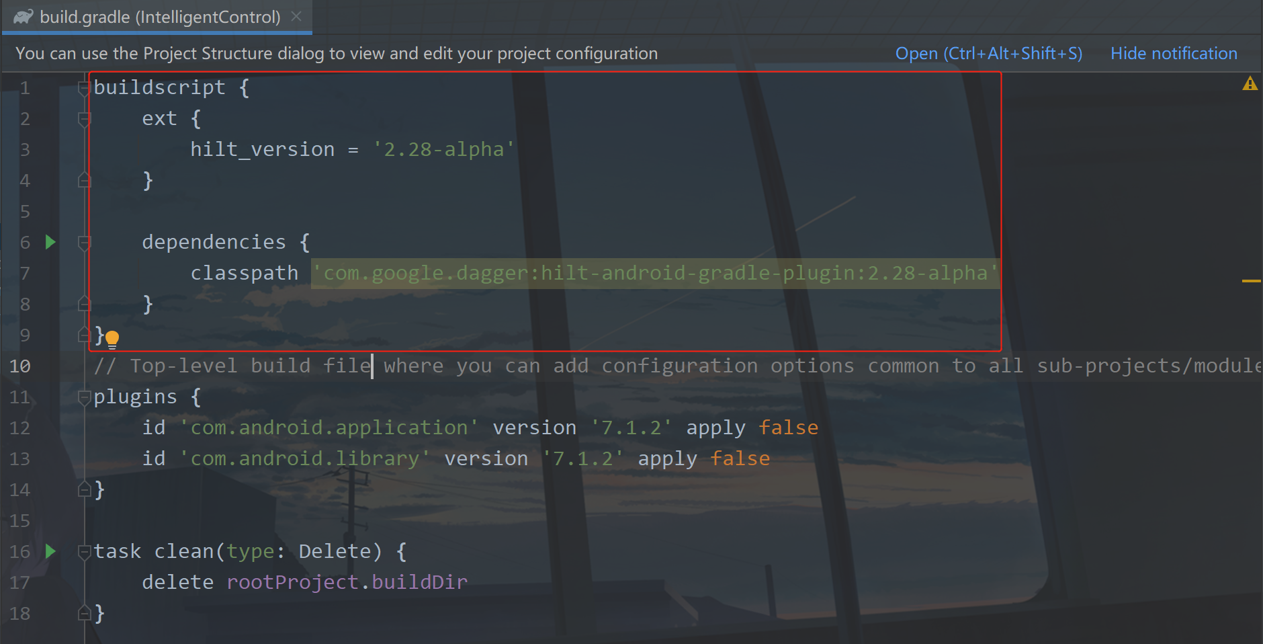The image size is (1263, 644).
Task: Collapse the buildscript block fold arrow
Action: click(x=84, y=88)
